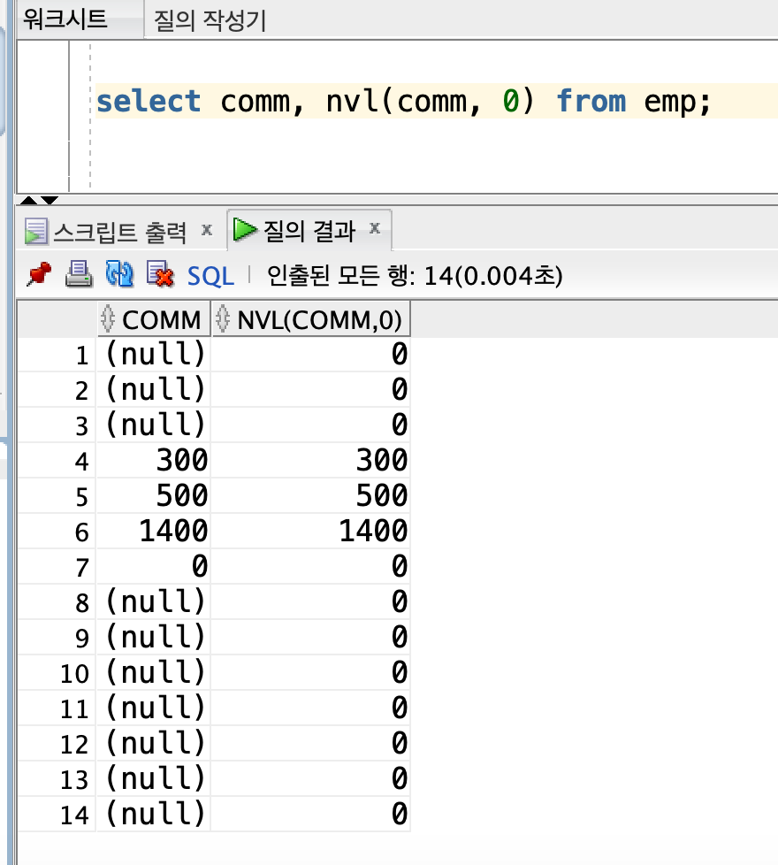Click 'emp;' in the SQL editor
This screenshot has width=778, height=865.
click(677, 103)
